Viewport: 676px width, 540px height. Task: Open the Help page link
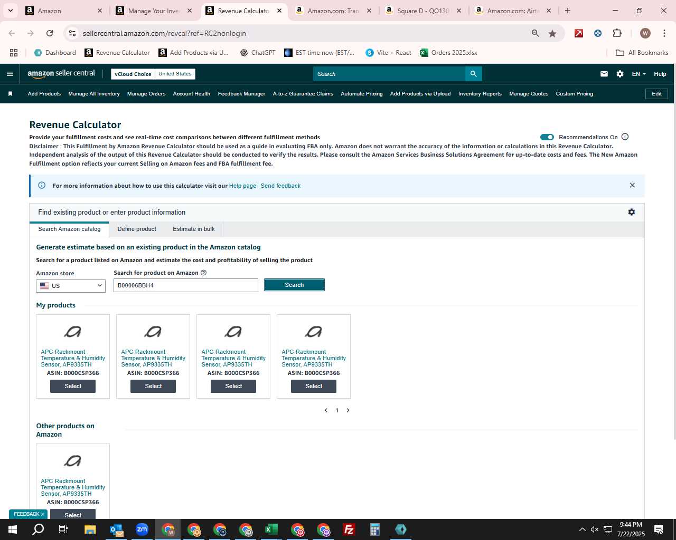tap(242, 186)
